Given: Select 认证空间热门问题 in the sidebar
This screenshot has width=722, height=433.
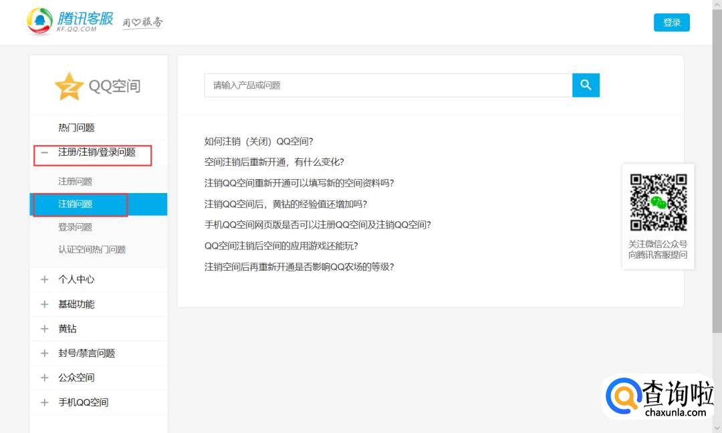Looking at the screenshot, I should click(92, 249).
